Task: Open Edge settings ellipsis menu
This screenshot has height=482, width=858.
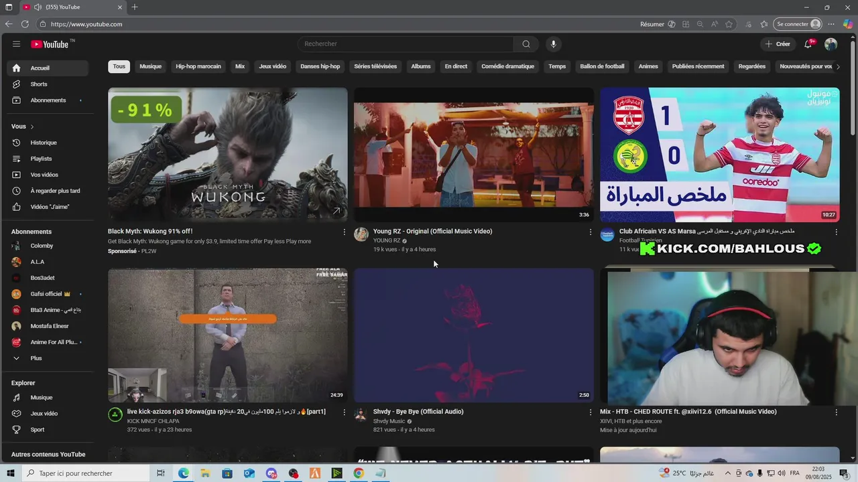Action: (831, 24)
